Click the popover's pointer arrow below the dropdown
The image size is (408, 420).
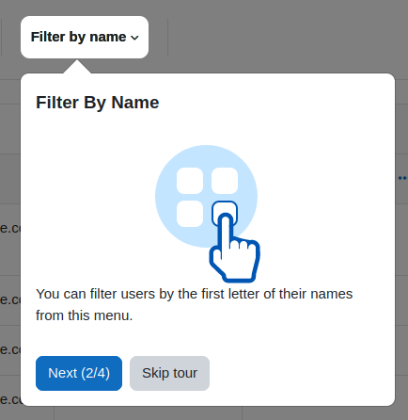[x=77, y=67]
